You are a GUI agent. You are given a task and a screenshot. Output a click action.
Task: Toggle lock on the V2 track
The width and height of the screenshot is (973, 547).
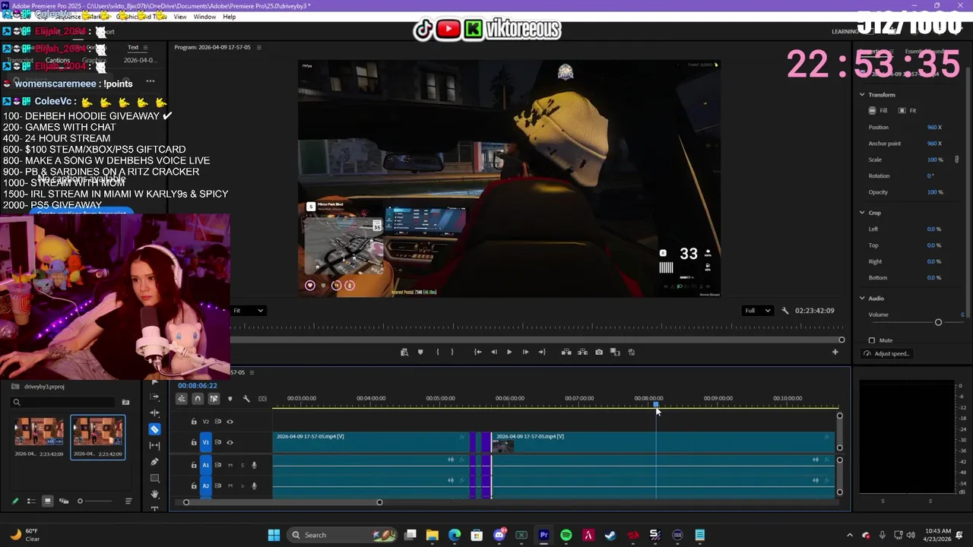click(194, 422)
